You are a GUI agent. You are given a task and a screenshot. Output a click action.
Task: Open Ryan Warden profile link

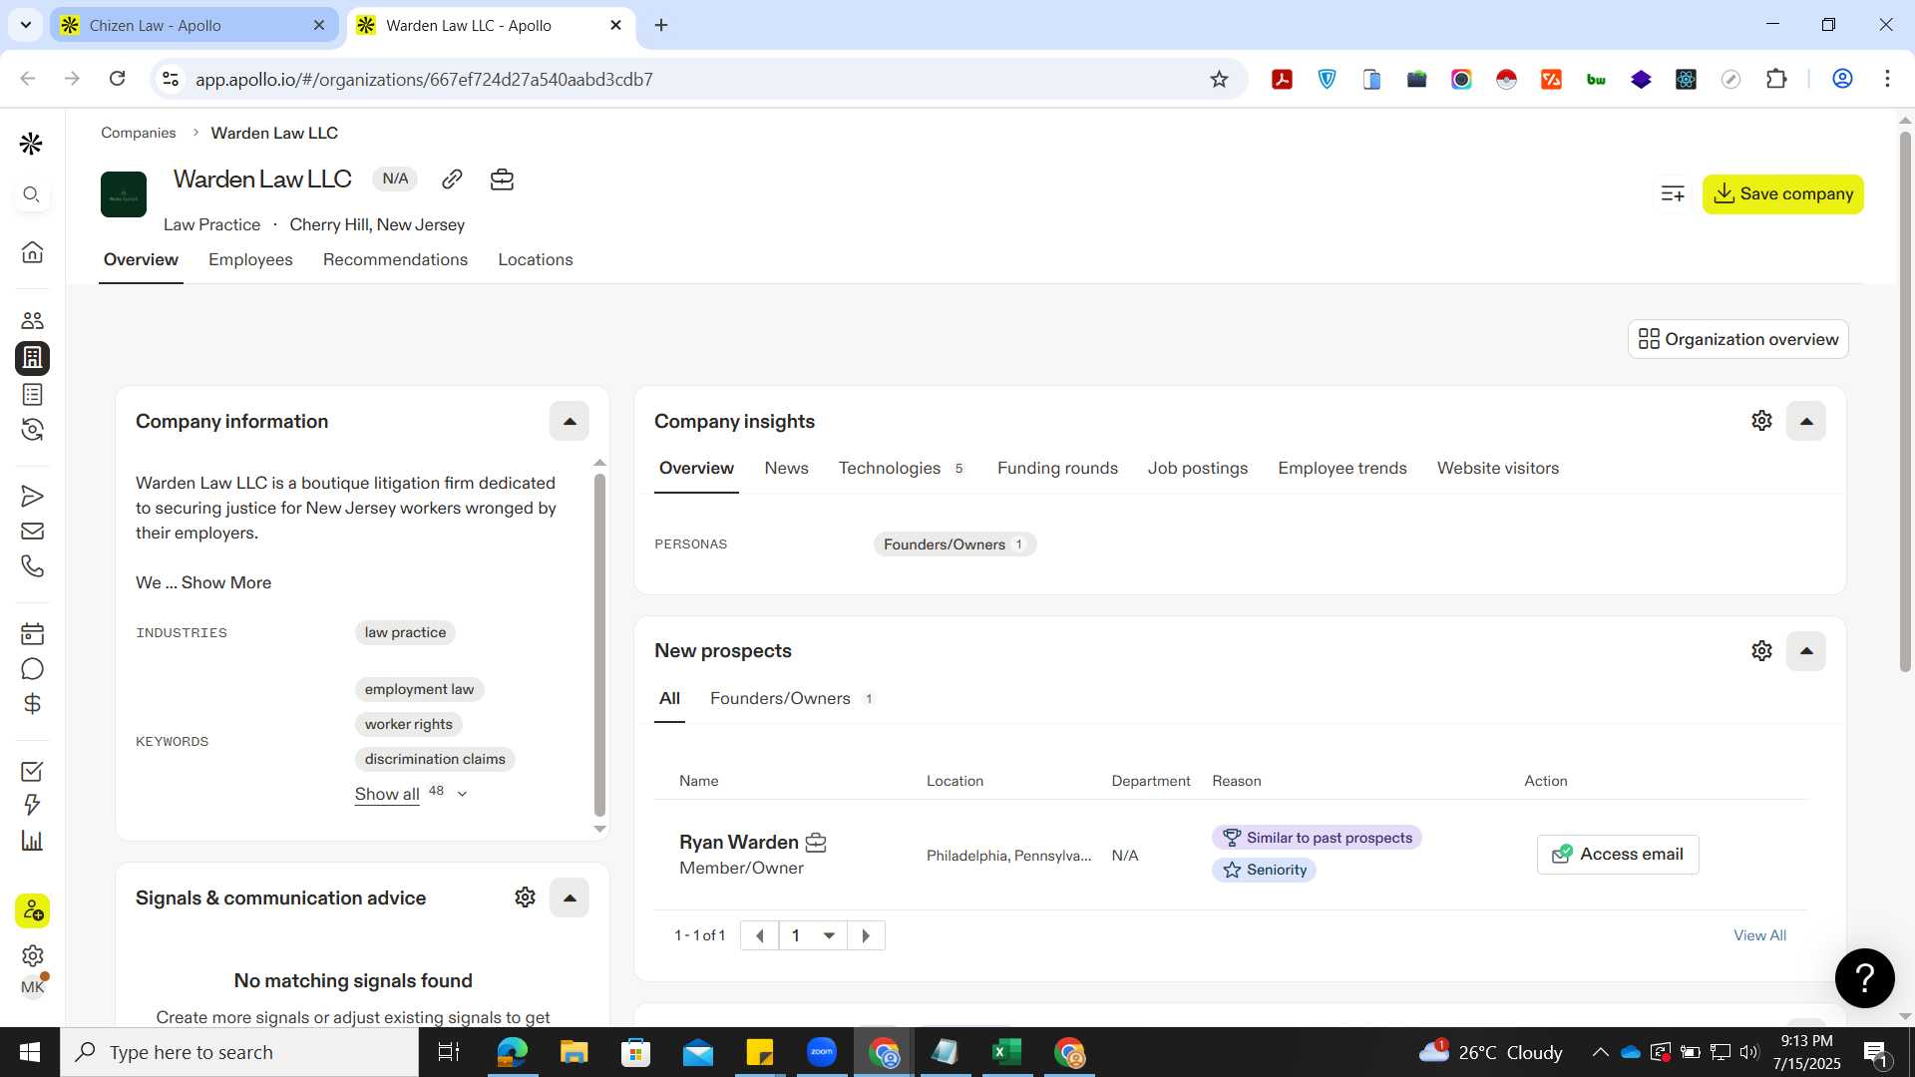click(x=738, y=842)
